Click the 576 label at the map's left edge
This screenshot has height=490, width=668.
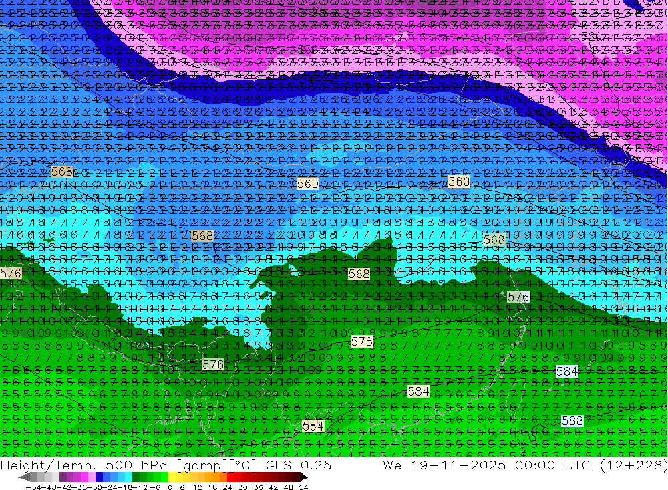point(11,273)
